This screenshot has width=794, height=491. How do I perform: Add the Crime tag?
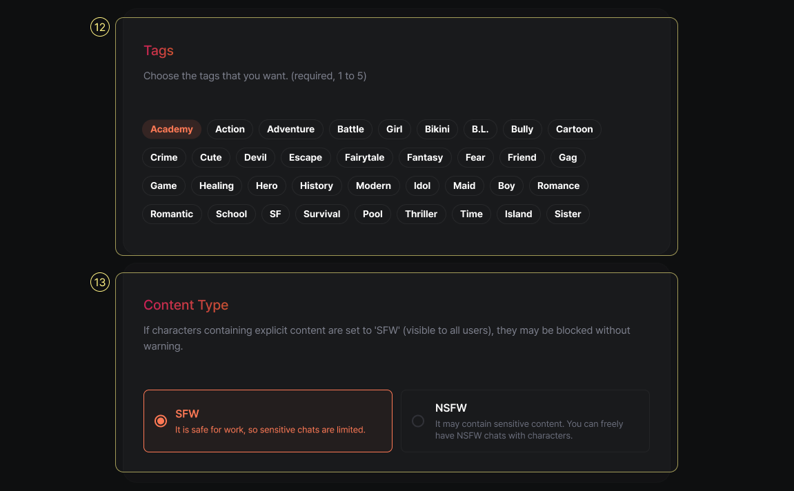[164, 157]
